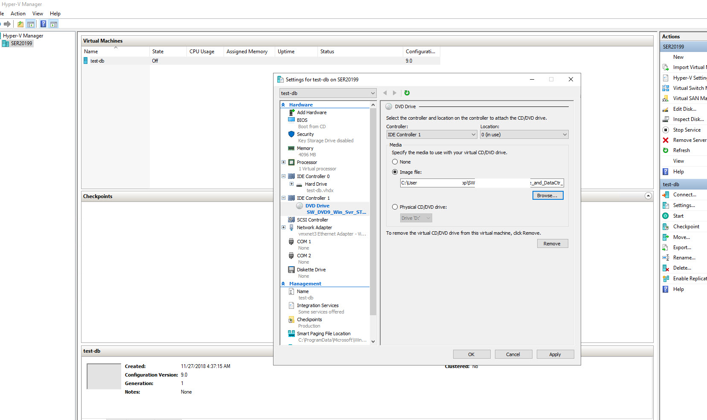Click the red Remove Server icon
Screen dimensions: 707x420
tap(665, 140)
